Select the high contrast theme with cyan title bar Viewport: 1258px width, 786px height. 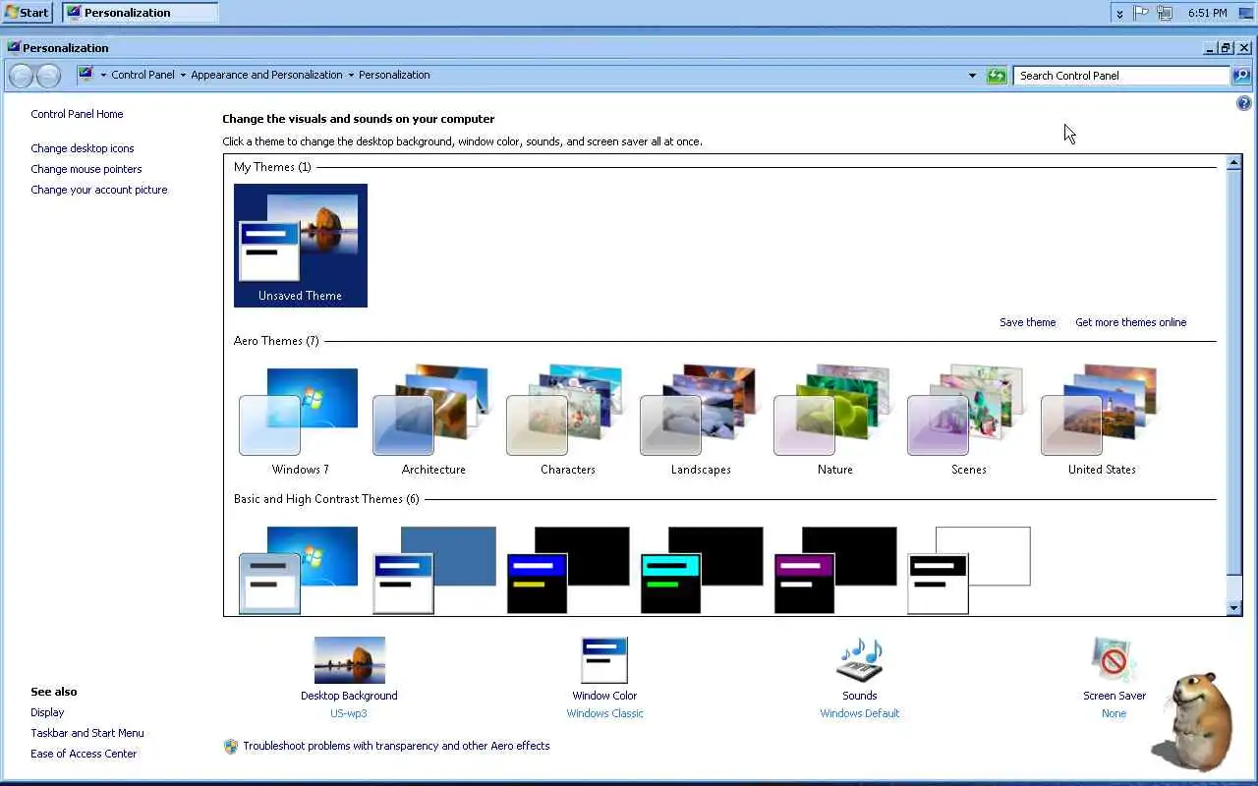(702, 571)
